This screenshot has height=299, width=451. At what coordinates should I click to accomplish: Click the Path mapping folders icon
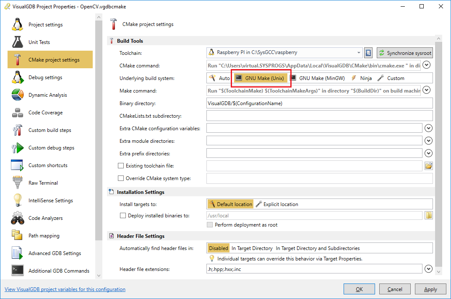(x=17, y=235)
